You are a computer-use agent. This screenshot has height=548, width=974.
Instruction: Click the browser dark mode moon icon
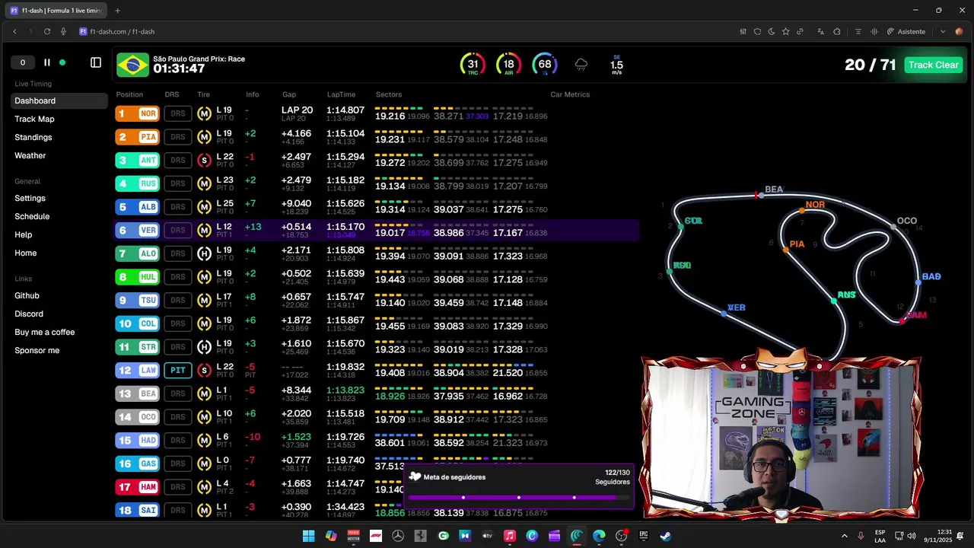[772, 31]
